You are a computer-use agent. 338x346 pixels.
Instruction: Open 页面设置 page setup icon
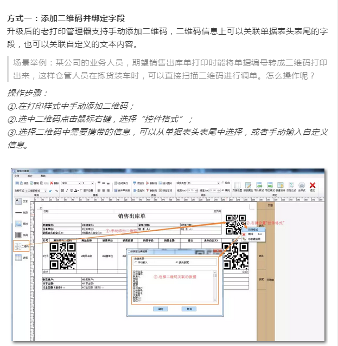point(237,185)
